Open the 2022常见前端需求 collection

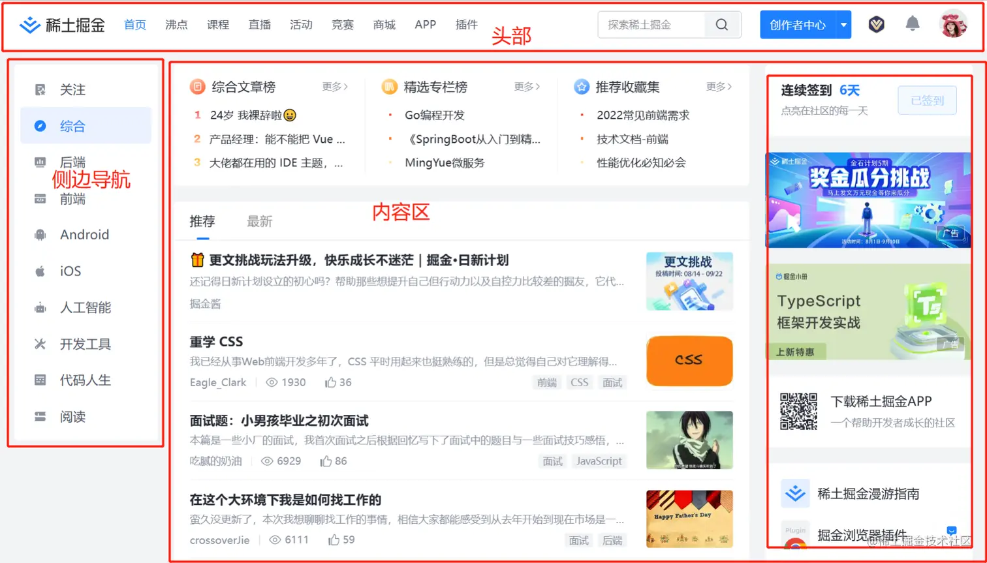coord(643,115)
